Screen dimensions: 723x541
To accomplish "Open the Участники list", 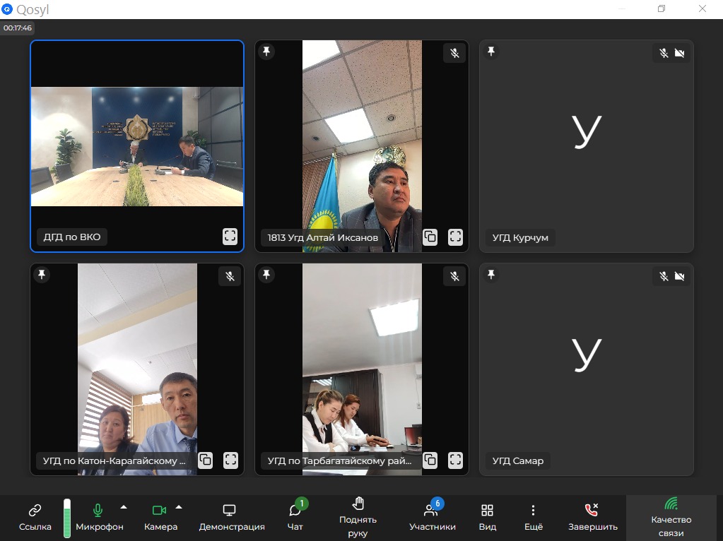I will [x=432, y=517].
